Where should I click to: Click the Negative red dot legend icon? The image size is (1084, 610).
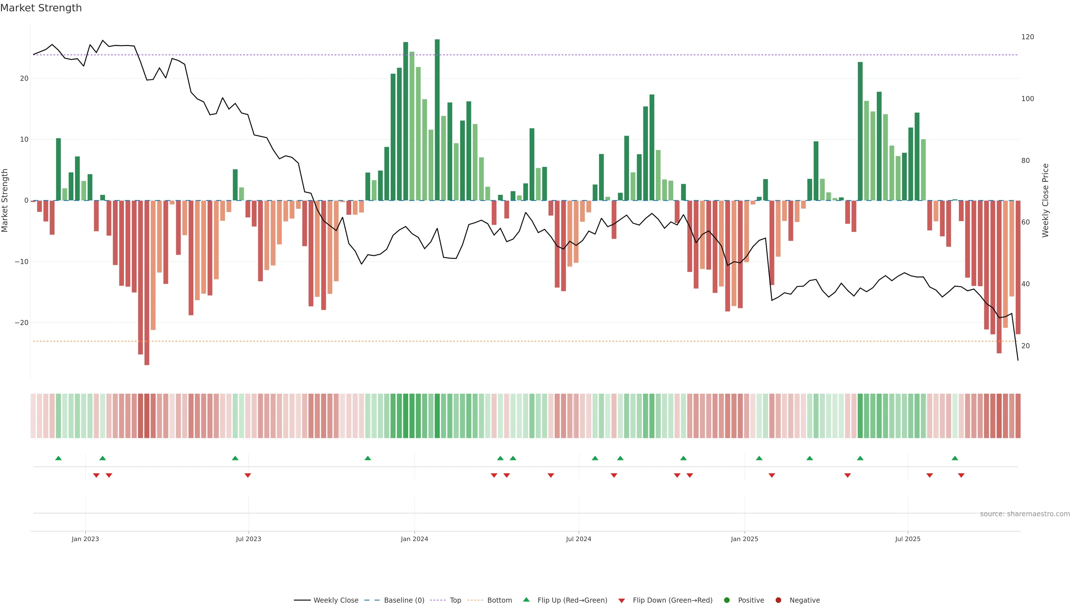778,600
